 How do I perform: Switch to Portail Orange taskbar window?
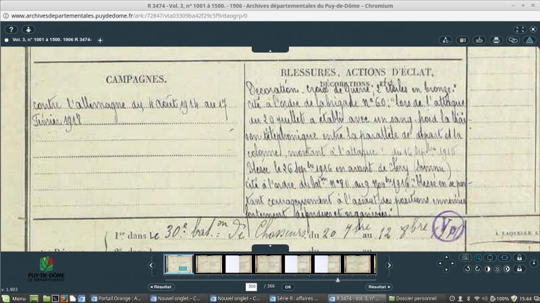tap(115, 298)
